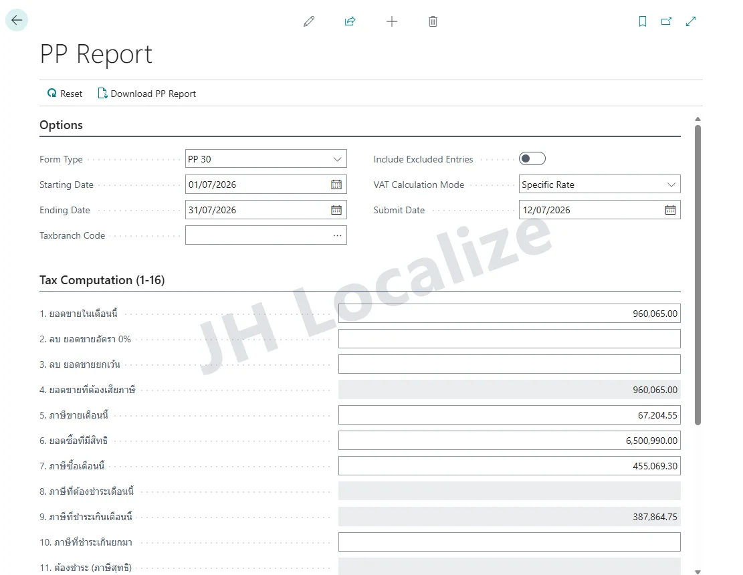Click line 6 field 6,500,990.00

tap(510, 441)
